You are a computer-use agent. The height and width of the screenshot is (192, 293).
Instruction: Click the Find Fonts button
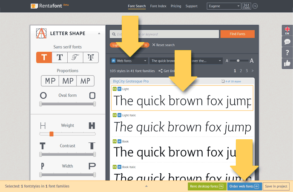tap(238, 34)
